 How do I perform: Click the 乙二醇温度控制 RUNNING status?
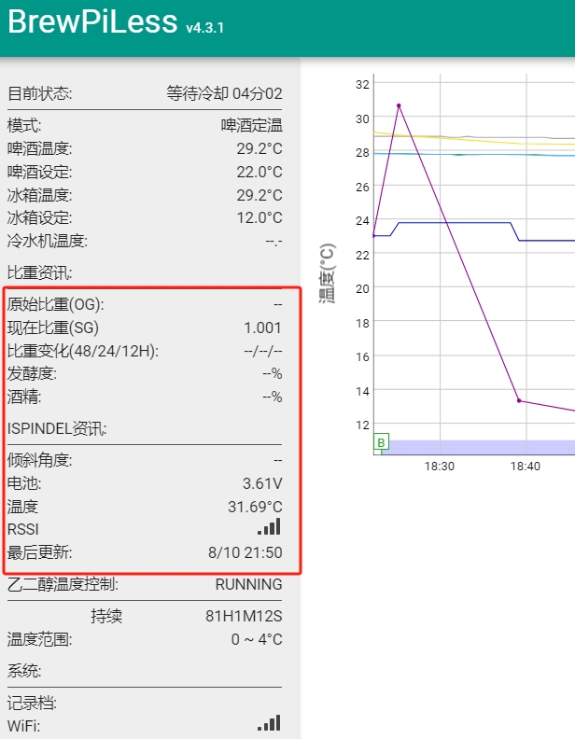[248, 585]
